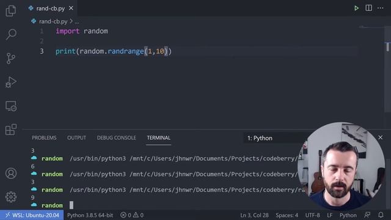Click the editor vertical scrollbar

[387, 70]
